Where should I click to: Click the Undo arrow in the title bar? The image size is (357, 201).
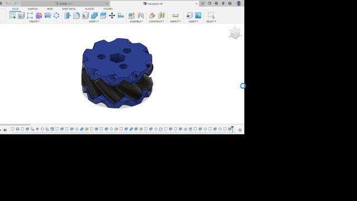[7, 3]
